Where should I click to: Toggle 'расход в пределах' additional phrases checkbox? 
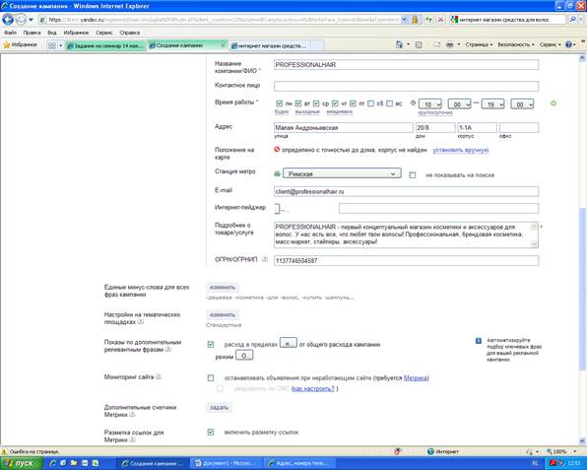tap(211, 345)
